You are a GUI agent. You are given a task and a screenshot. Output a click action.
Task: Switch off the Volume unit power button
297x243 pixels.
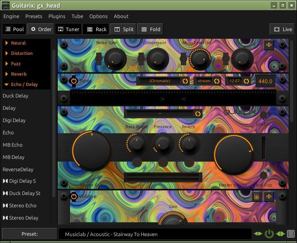(x=73, y=197)
